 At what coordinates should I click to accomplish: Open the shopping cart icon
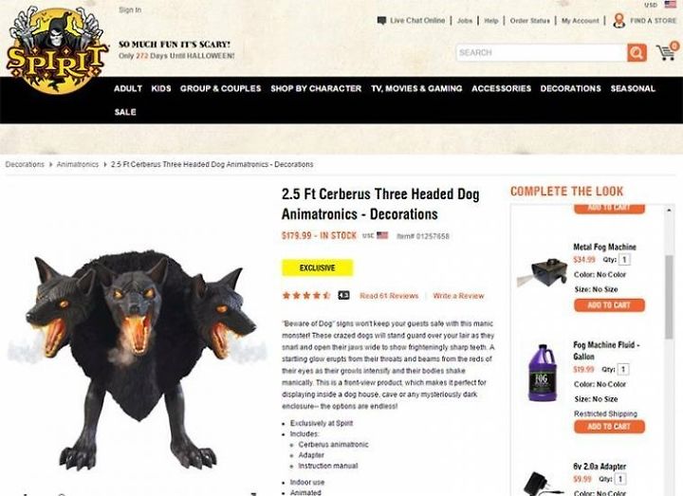click(667, 52)
